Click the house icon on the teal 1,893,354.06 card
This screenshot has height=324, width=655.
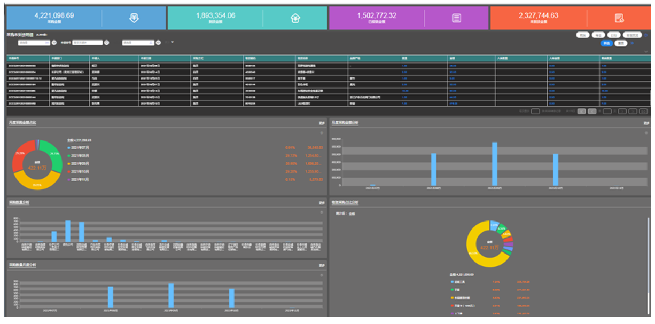tap(295, 18)
